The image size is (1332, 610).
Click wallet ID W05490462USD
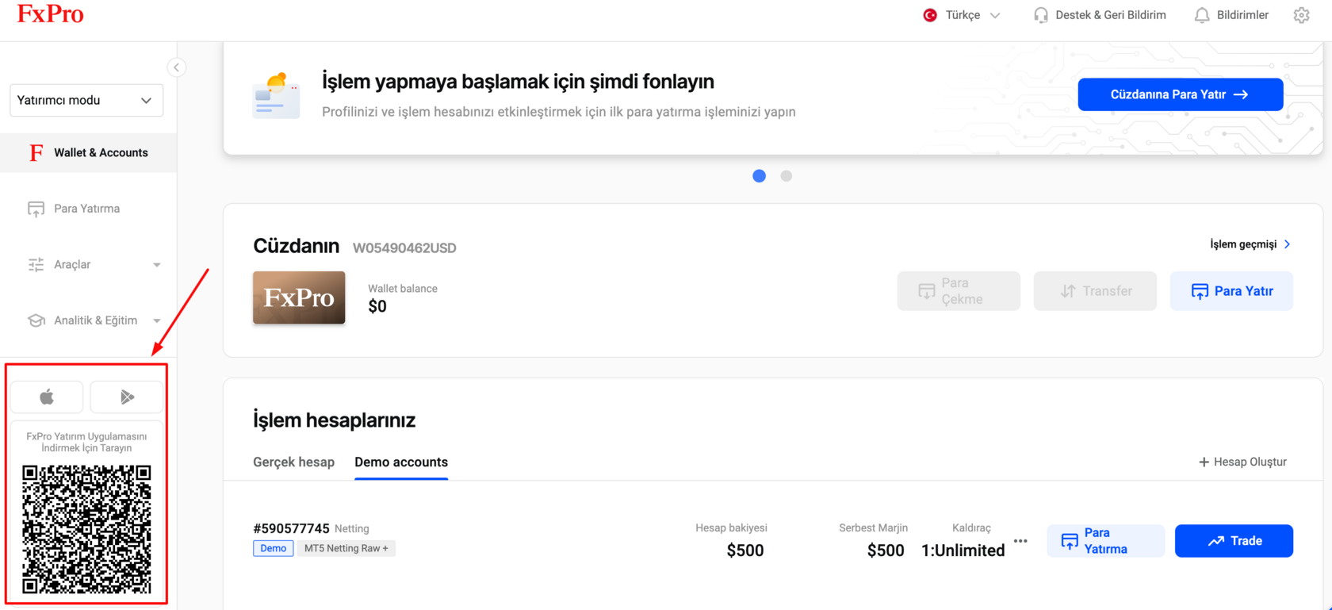tap(404, 248)
